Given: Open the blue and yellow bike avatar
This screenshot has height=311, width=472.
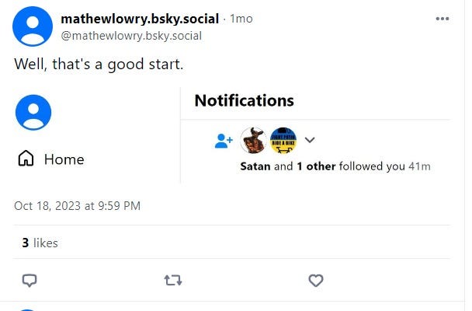Looking at the screenshot, I should coord(283,140).
